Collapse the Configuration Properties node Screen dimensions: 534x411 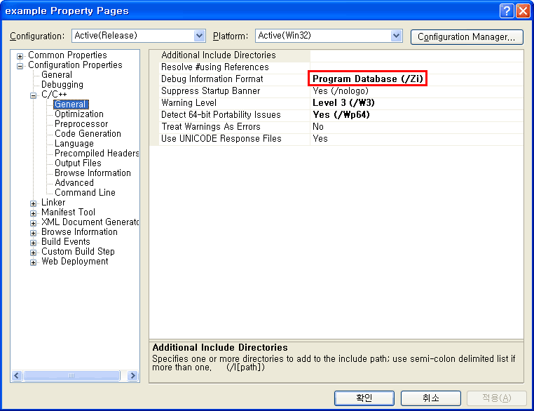(20, 66)
